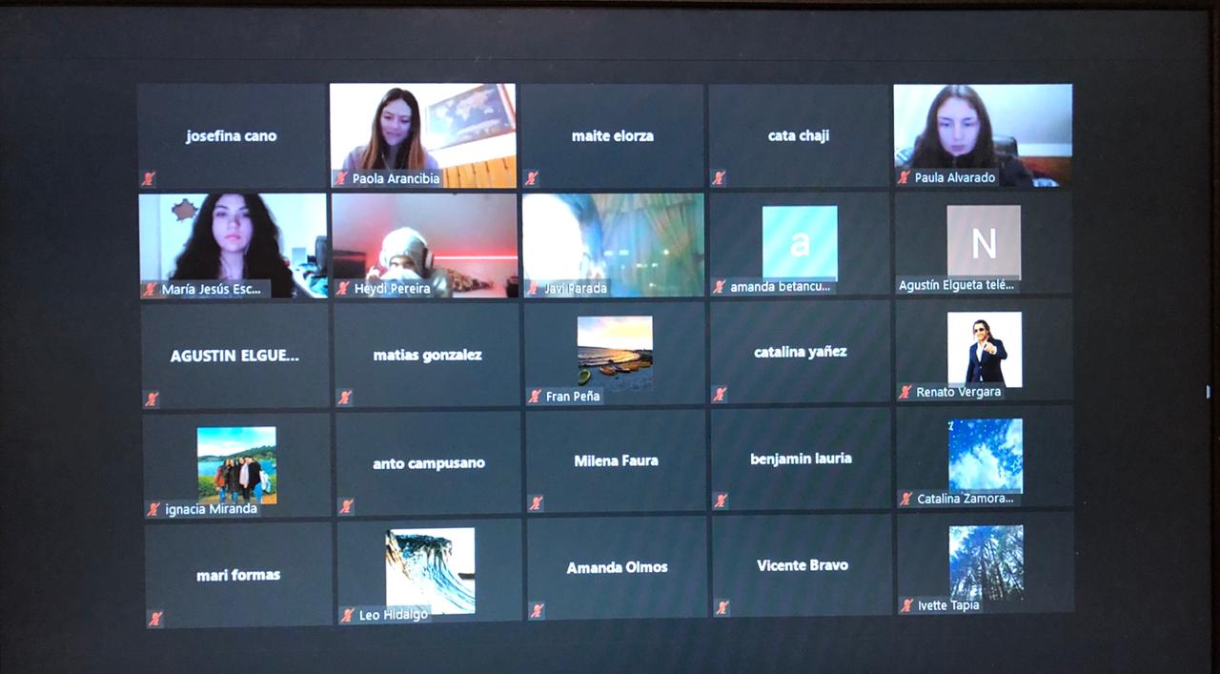
Task: Click amanda betancu's letter "a" avatar
Action: click(x=800, y=242)
